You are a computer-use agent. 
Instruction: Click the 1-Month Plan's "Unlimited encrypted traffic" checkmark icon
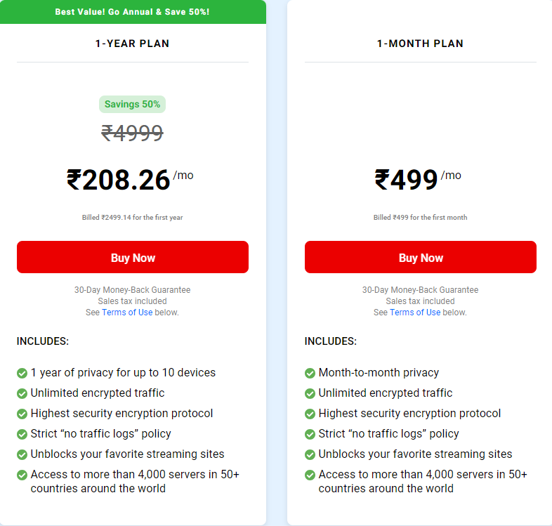[310, 393]
